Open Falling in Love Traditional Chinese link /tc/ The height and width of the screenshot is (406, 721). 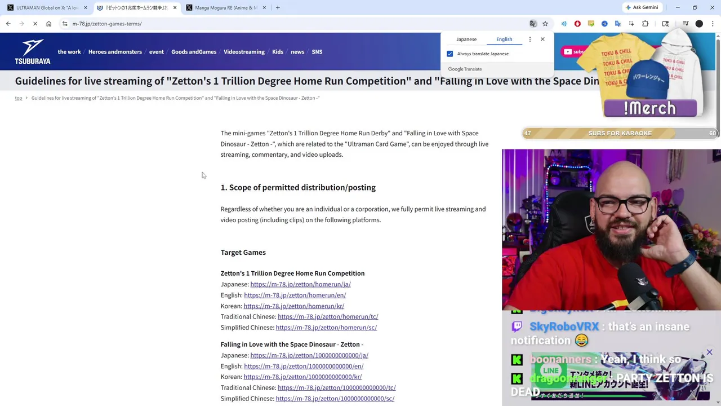tap(336, 387)
